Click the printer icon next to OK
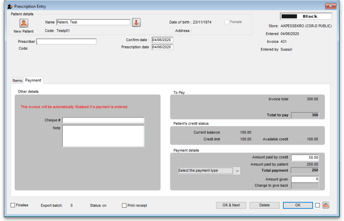The image size is (344, 221). tap(326, 205)
